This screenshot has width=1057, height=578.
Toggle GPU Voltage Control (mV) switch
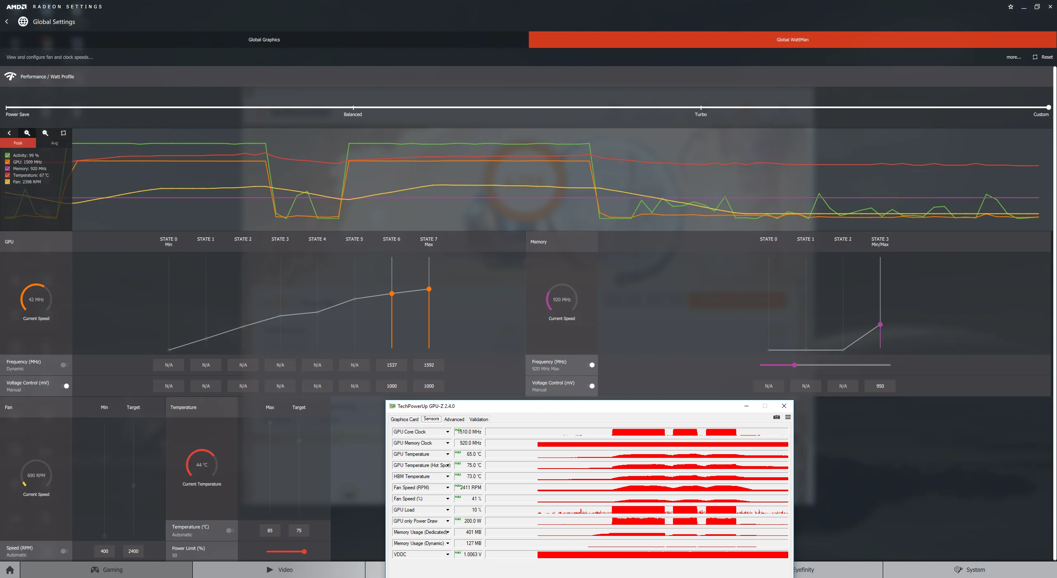click(x=65, y=386)
